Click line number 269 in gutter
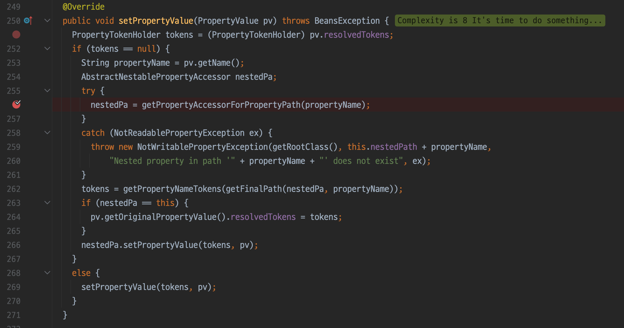624x328 pixels. click(13, 287)
